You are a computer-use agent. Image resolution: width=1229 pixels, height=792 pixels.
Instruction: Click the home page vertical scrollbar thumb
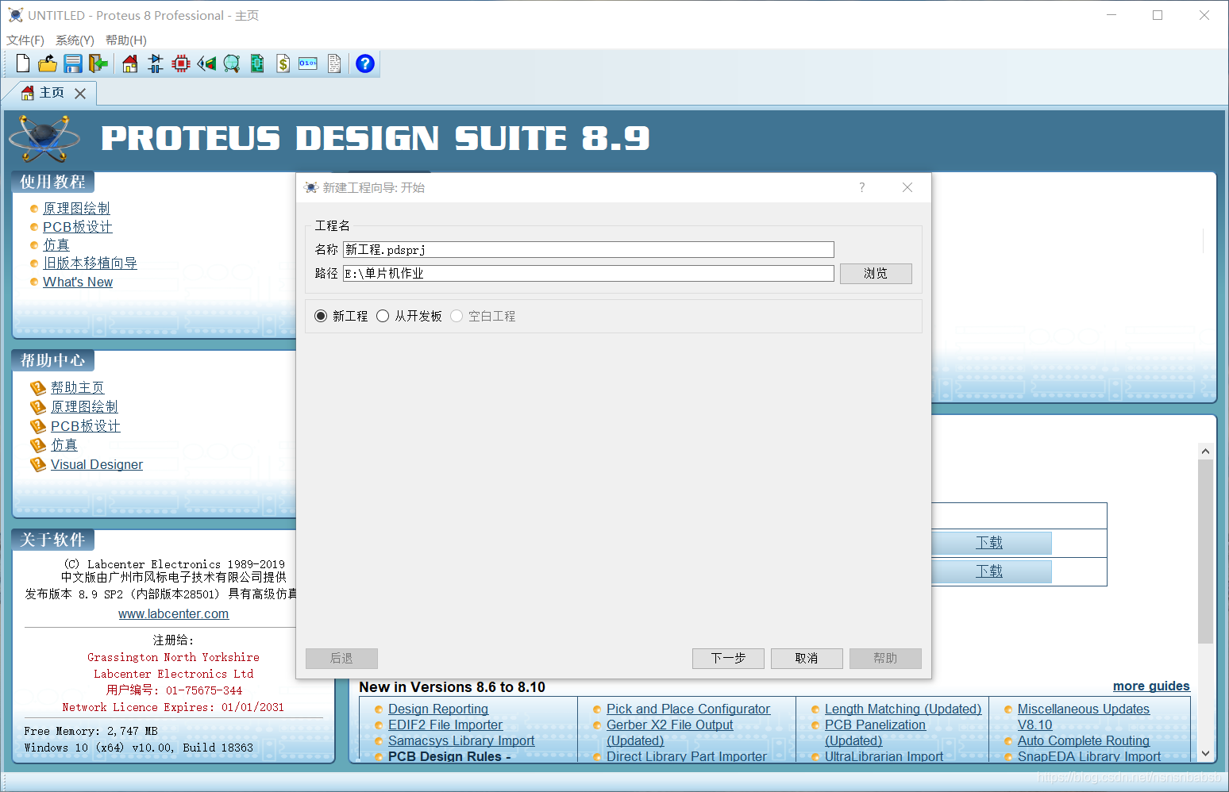(1205, 552)
